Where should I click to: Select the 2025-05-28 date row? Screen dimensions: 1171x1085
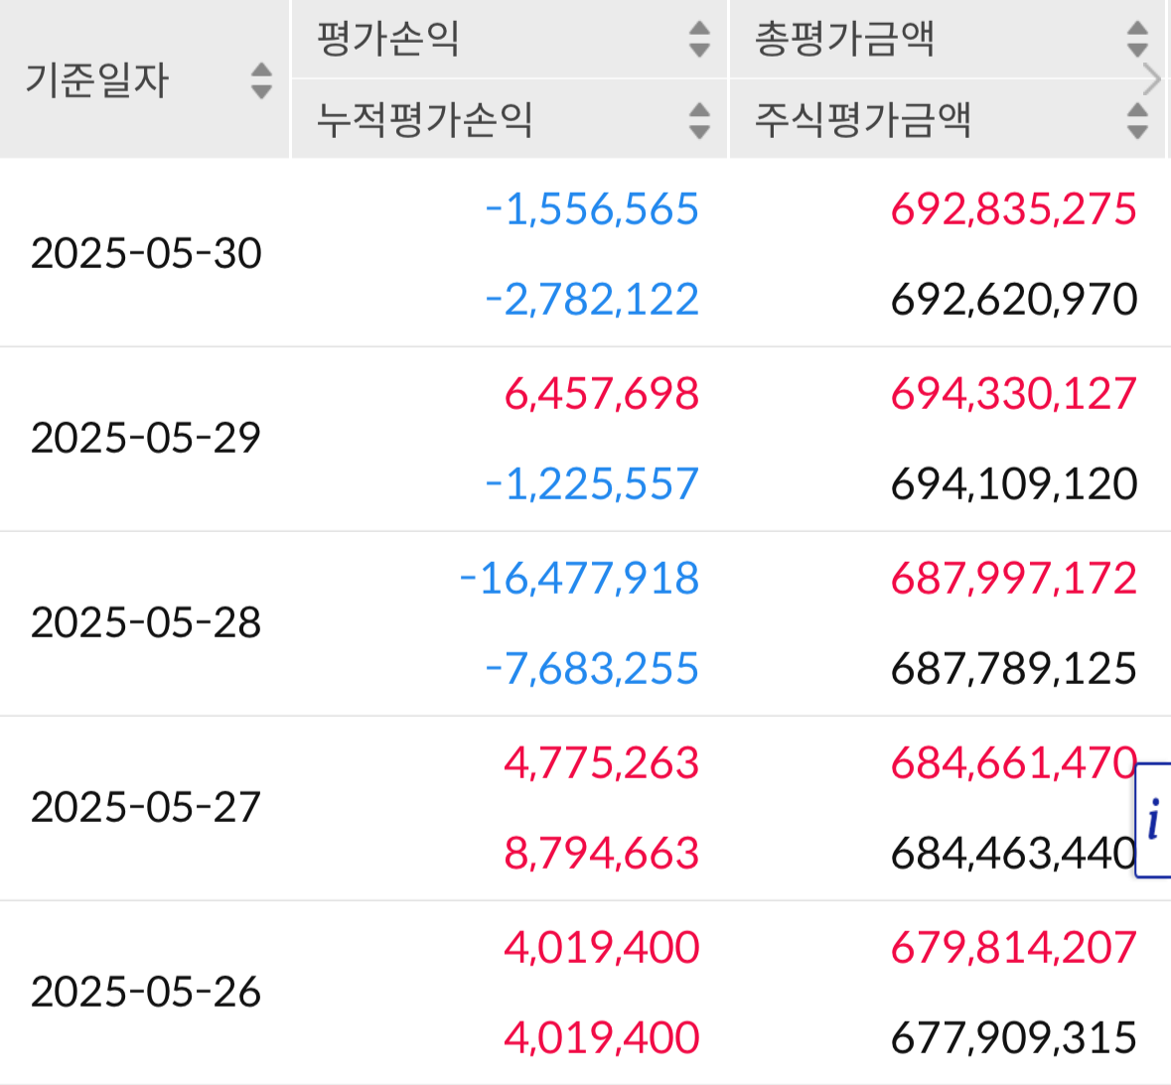tap(586, 623)
